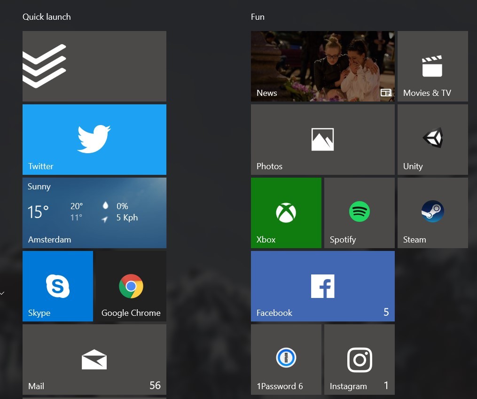Open the Xbox app tile
Viewport: 477px width, 399px height.
click(x=286, y=213)
